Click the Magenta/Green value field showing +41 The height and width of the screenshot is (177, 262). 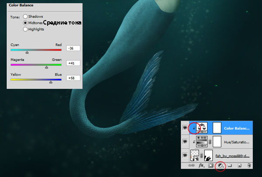coord(73,63)
